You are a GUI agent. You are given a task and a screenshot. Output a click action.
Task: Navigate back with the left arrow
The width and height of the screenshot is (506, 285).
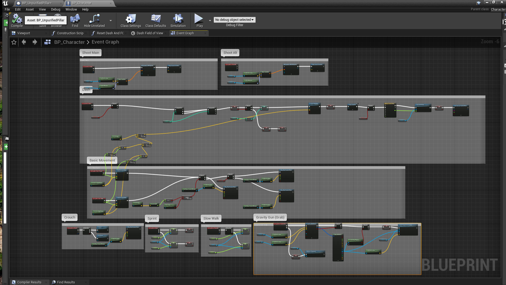pyautogui.click(x=24, y=42)
